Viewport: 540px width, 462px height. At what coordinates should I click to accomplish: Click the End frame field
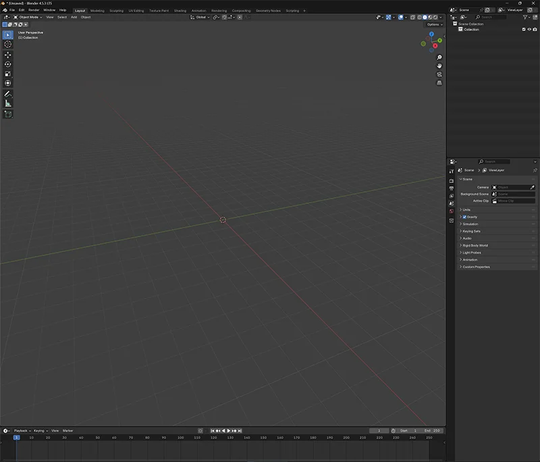coord(433,430)
